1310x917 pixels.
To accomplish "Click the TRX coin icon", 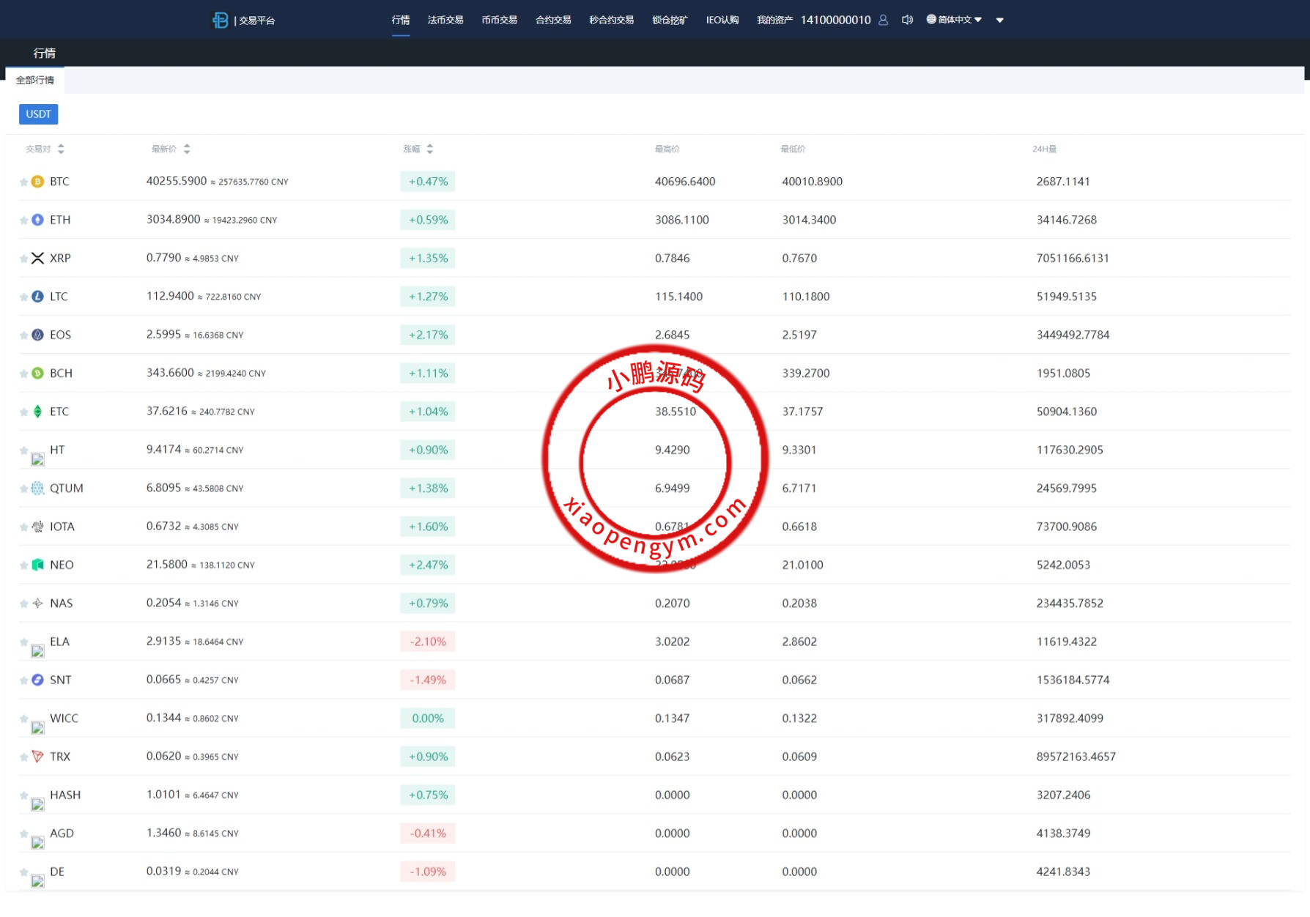I will (37, 757).
